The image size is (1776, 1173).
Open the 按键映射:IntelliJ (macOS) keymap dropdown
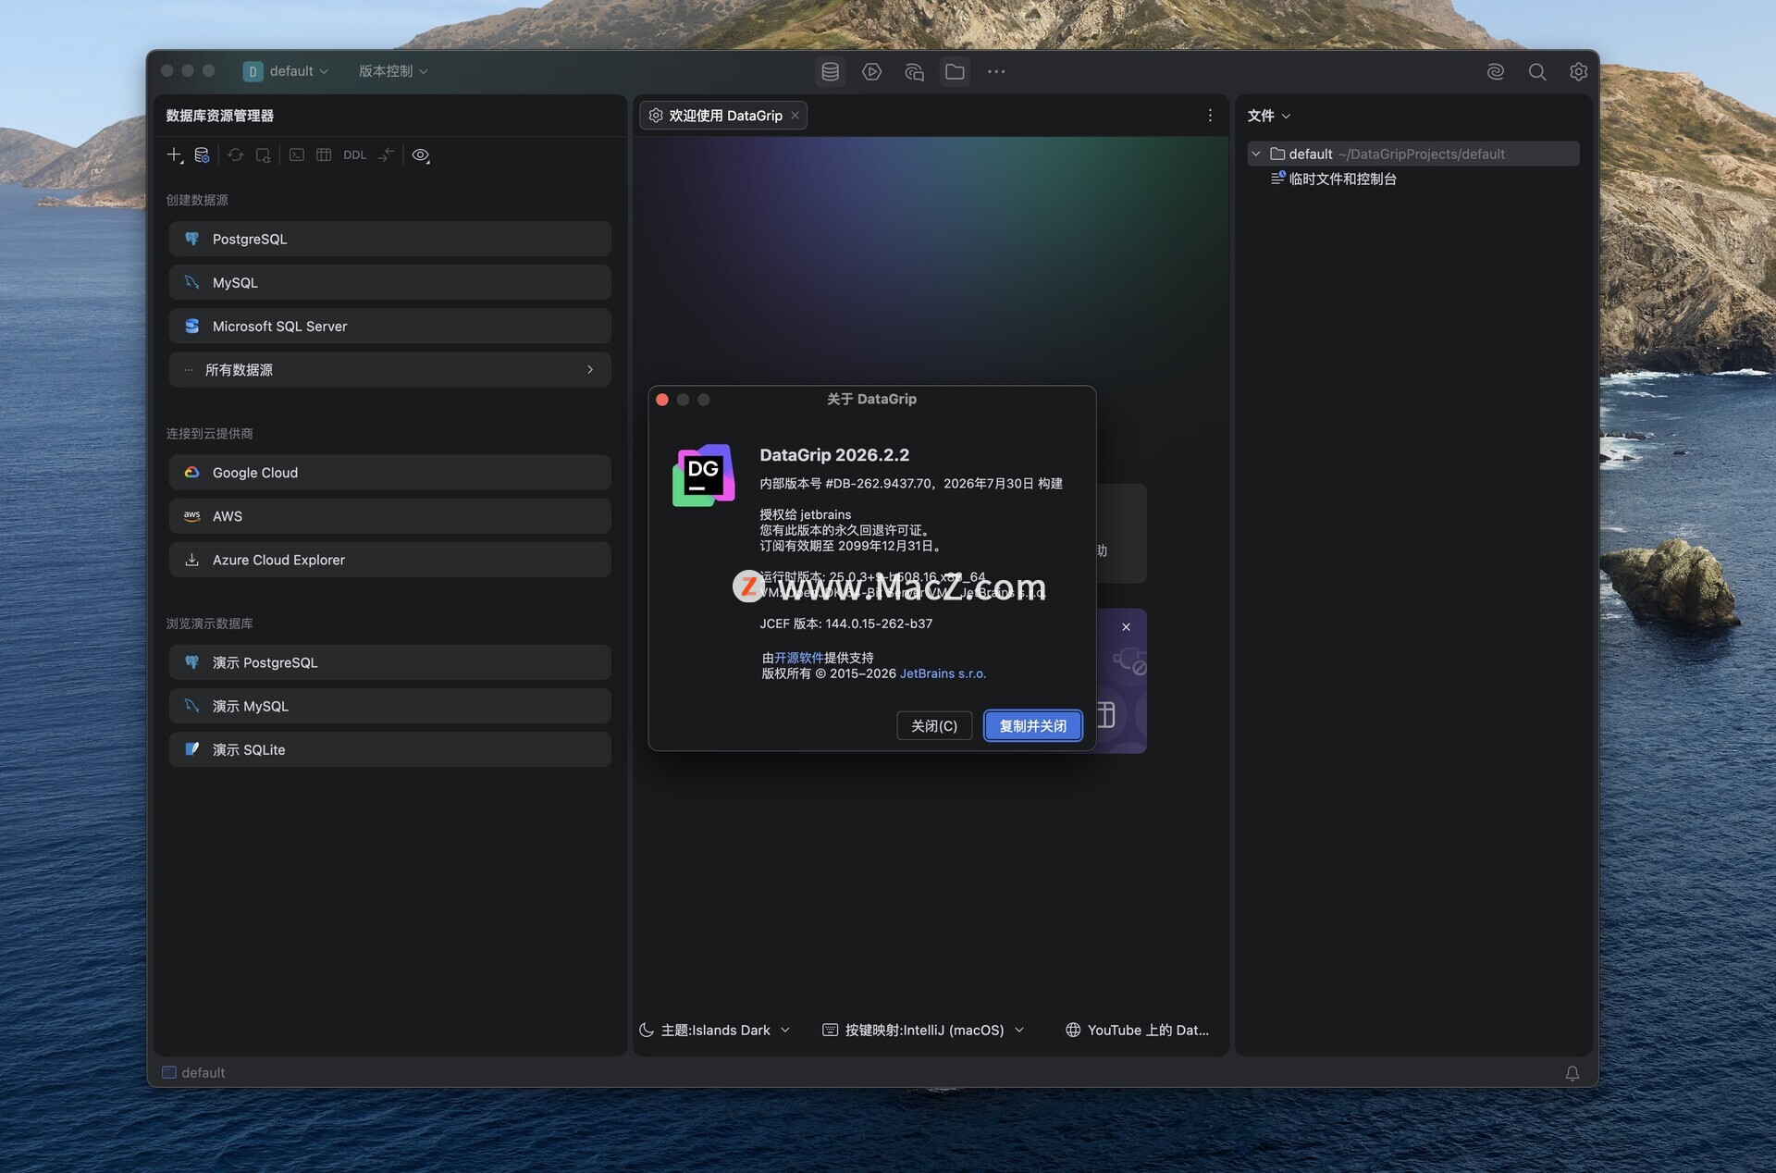tap(924, 1031)
